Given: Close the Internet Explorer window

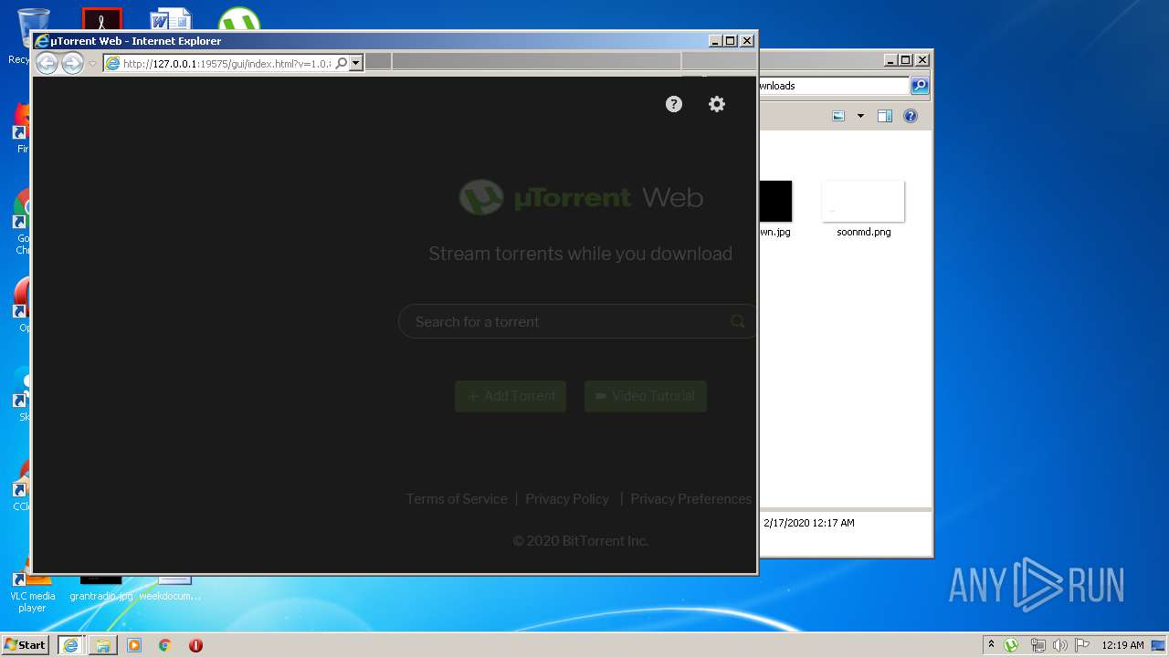Looking at the screenshot, I should [x=747, y=41].
